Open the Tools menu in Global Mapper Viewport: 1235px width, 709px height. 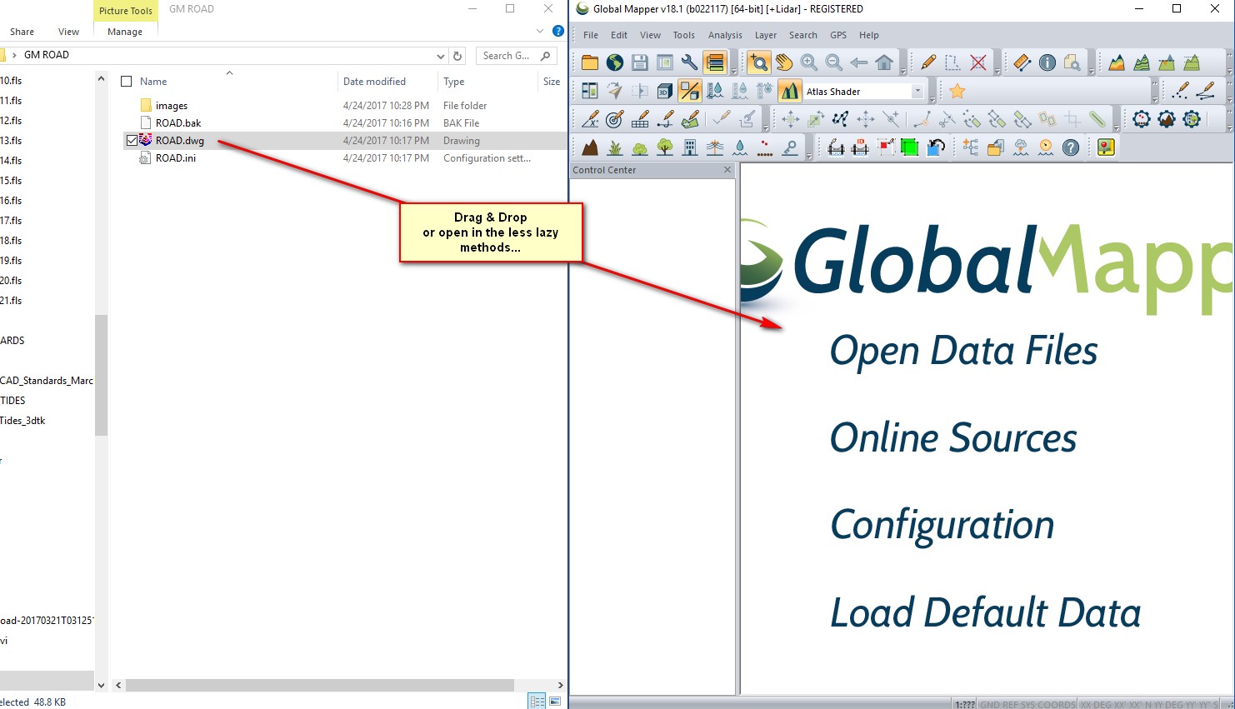684,35
